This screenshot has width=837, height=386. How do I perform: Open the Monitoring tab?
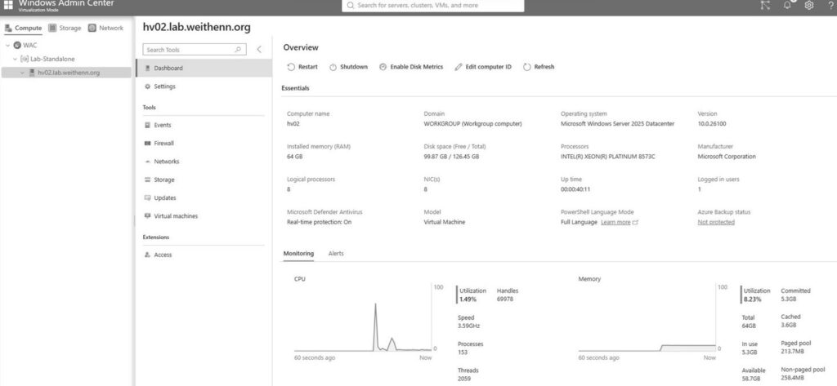[x=298, y=254]
